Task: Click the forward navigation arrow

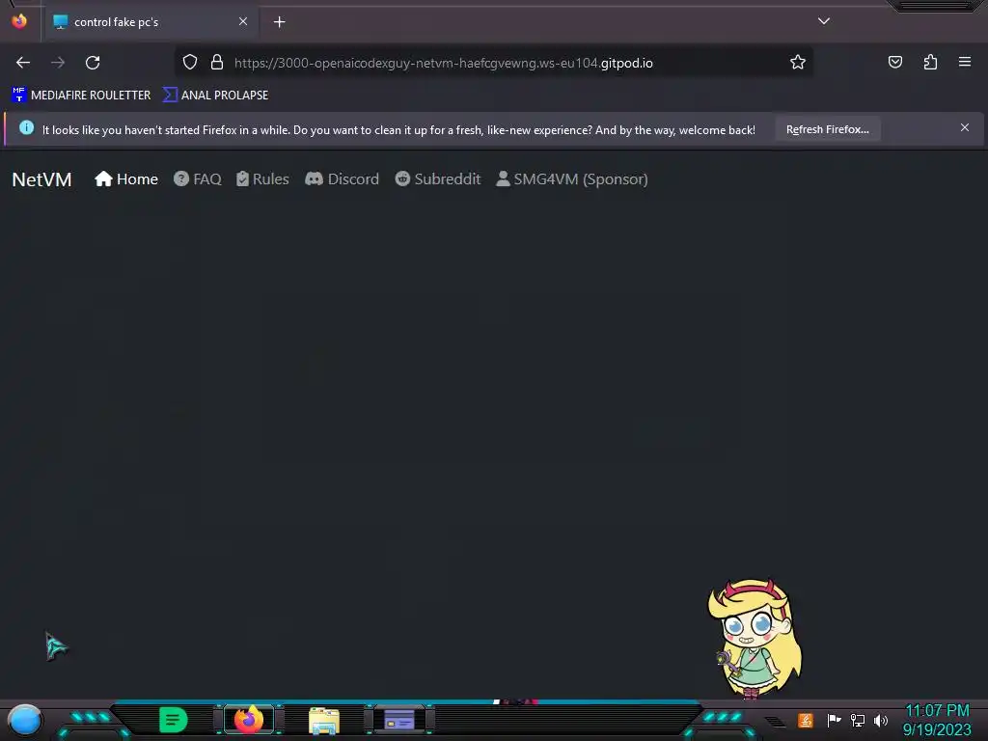Action: coord(58,63)
